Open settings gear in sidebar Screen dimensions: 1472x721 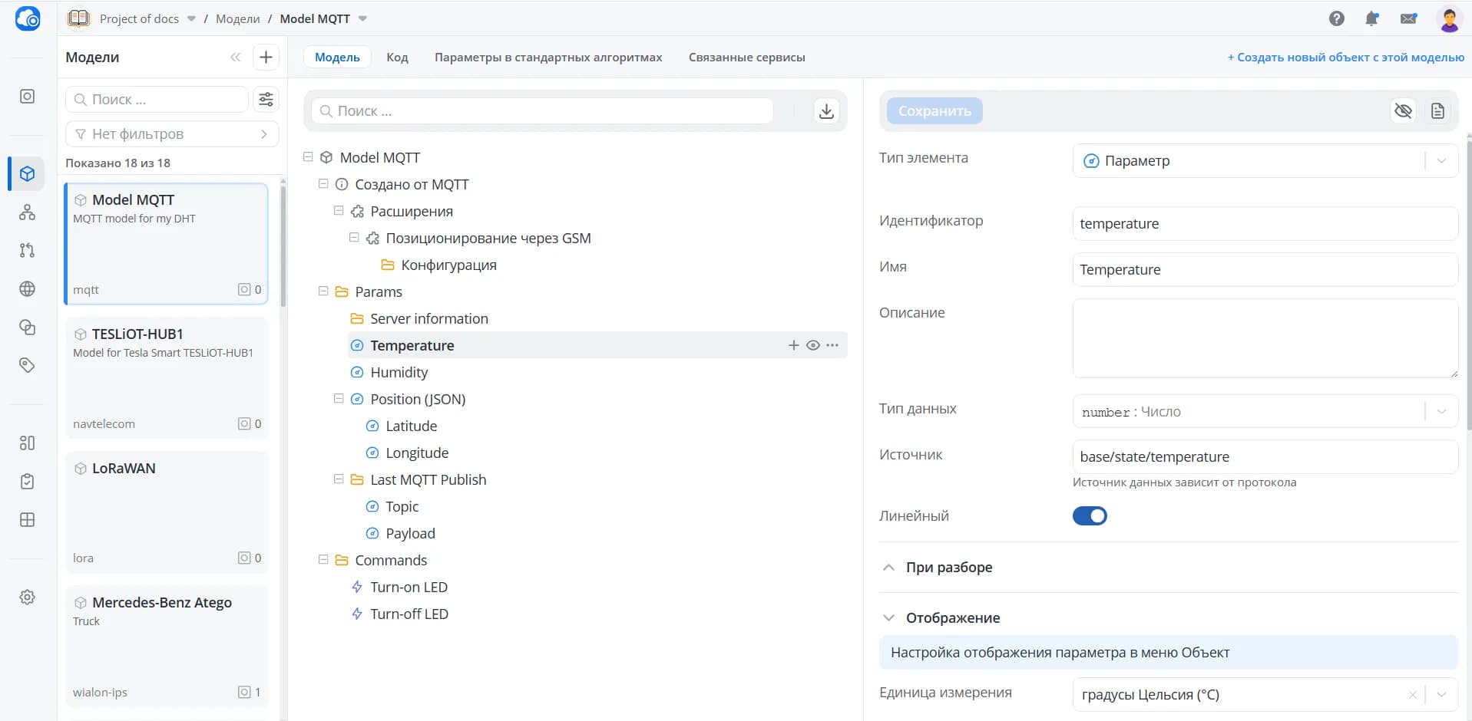(x=28, y=597)
